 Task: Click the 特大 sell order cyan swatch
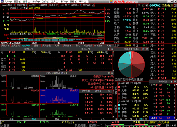pos(119,105)
